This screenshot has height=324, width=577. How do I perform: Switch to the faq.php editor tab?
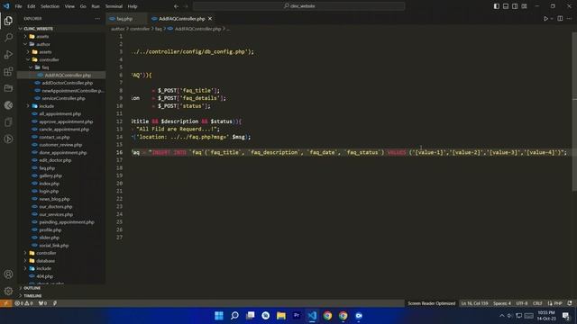124,18
